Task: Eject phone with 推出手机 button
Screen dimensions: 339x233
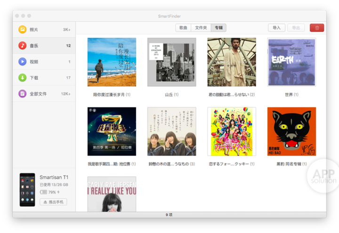Action: [53, 202]
